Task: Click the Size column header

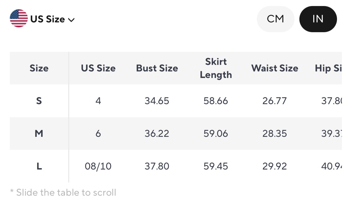Action: 39,68
